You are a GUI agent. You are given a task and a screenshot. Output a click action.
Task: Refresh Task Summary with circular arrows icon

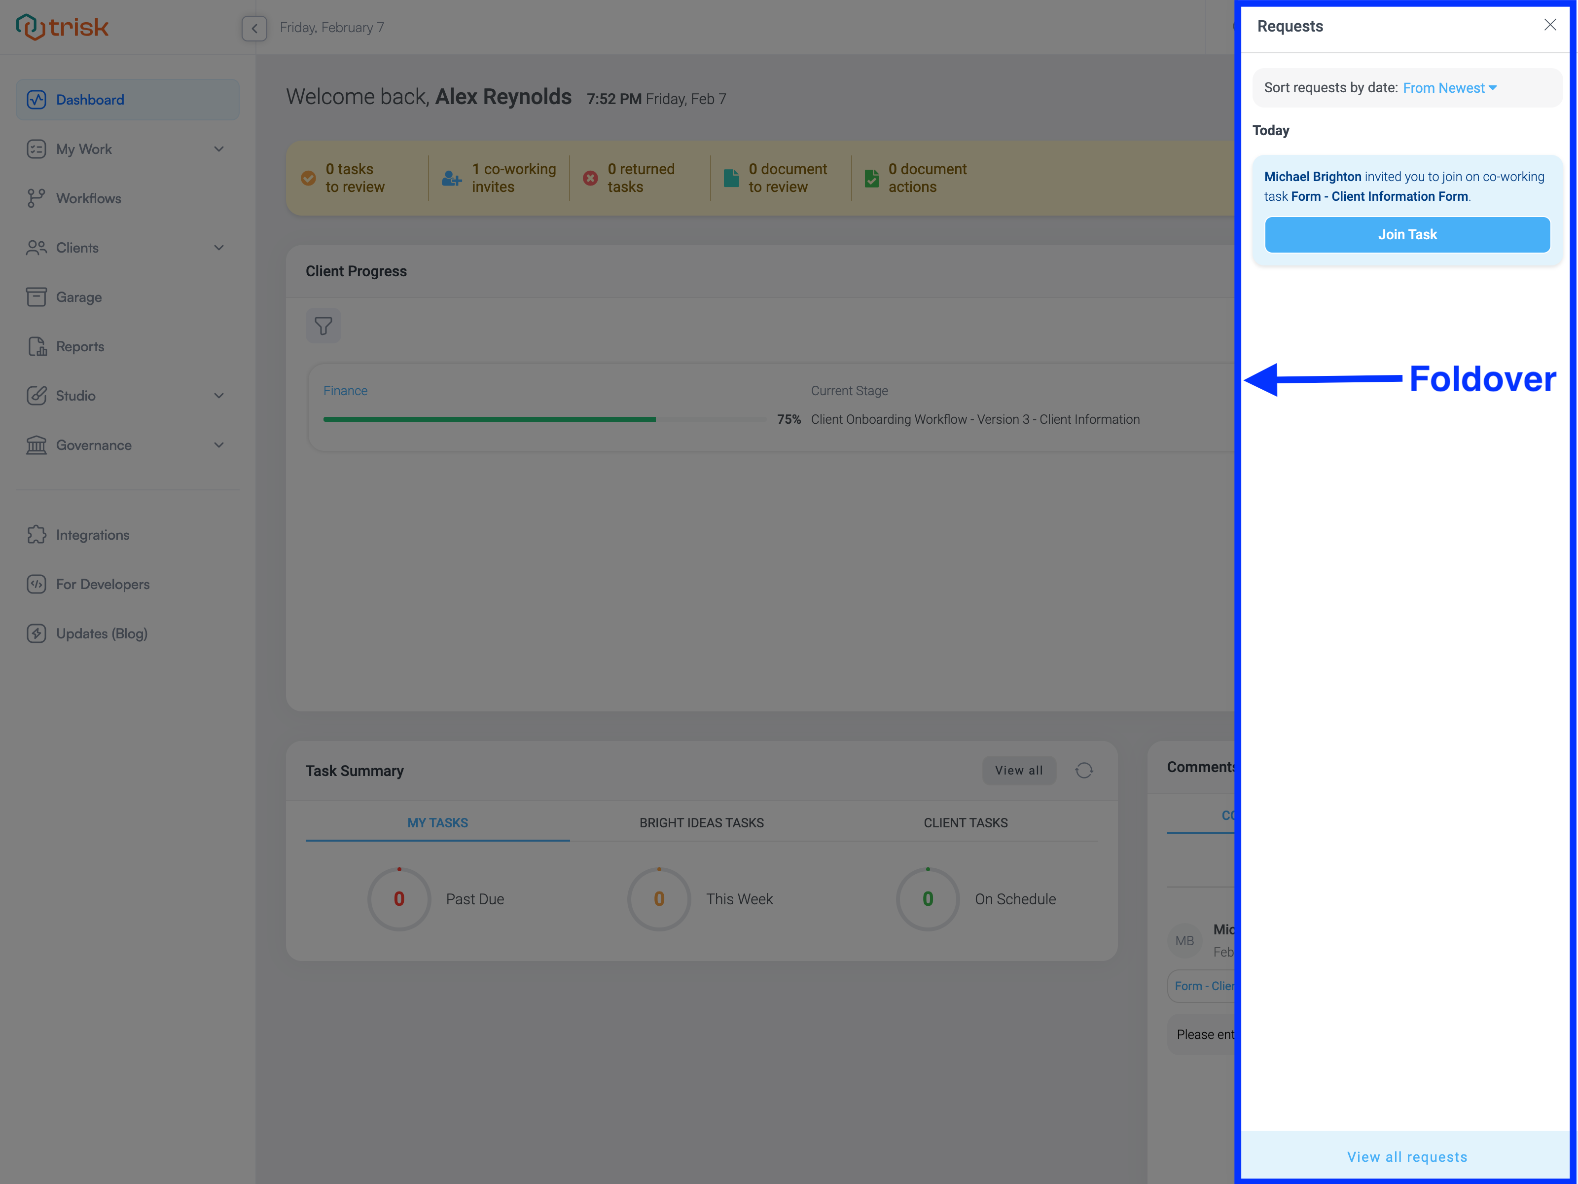click(1083, 770)
